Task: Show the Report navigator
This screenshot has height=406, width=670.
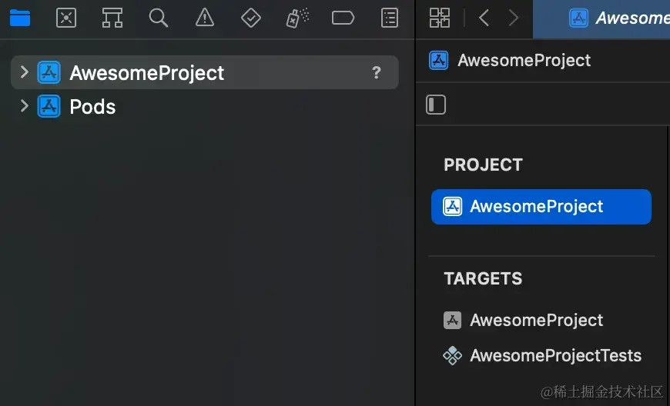Action: click(390, 18)
